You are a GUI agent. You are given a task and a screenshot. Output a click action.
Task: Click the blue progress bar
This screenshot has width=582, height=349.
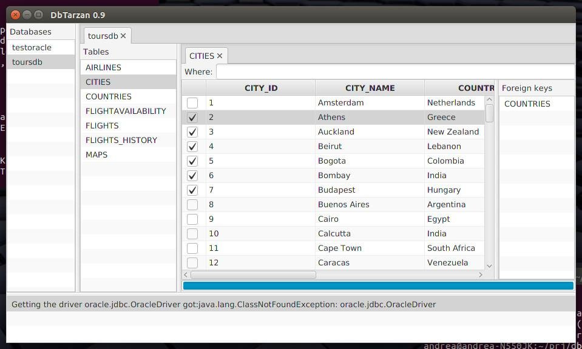378,285
